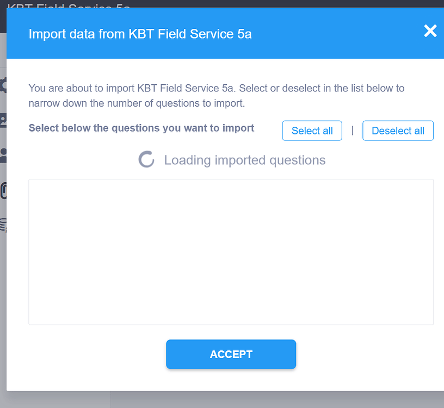Open the settings gear in the sidebar
This screenshot has height=408, width=444.
click(3, 85)
